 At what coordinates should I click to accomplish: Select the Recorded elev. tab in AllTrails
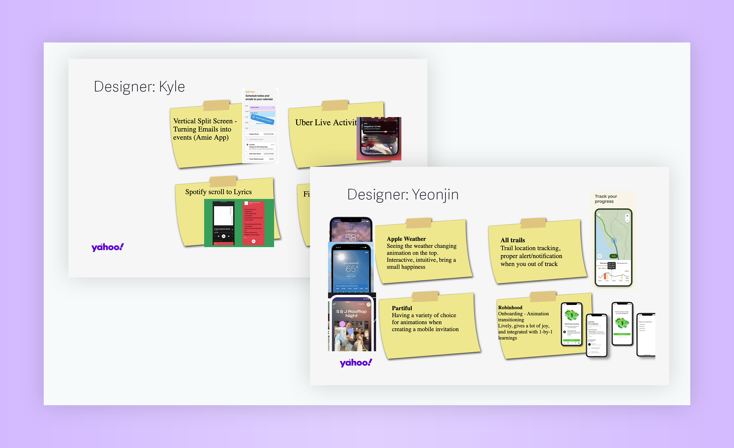pos(622,263)
